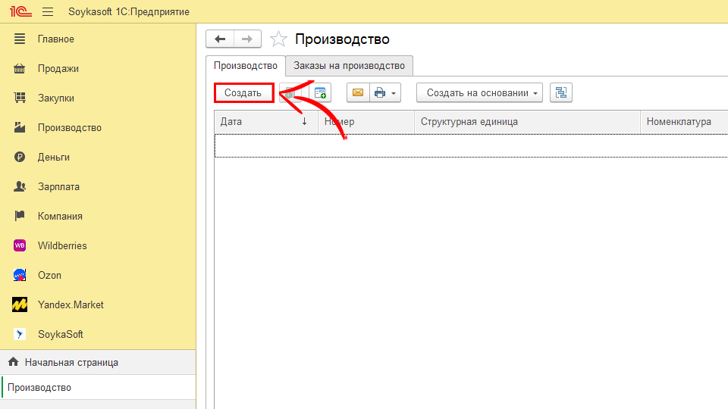Click the calendar-with-plus toolbar icon
Viewport: 728px width, 409px height.
[x=321, y=93]
